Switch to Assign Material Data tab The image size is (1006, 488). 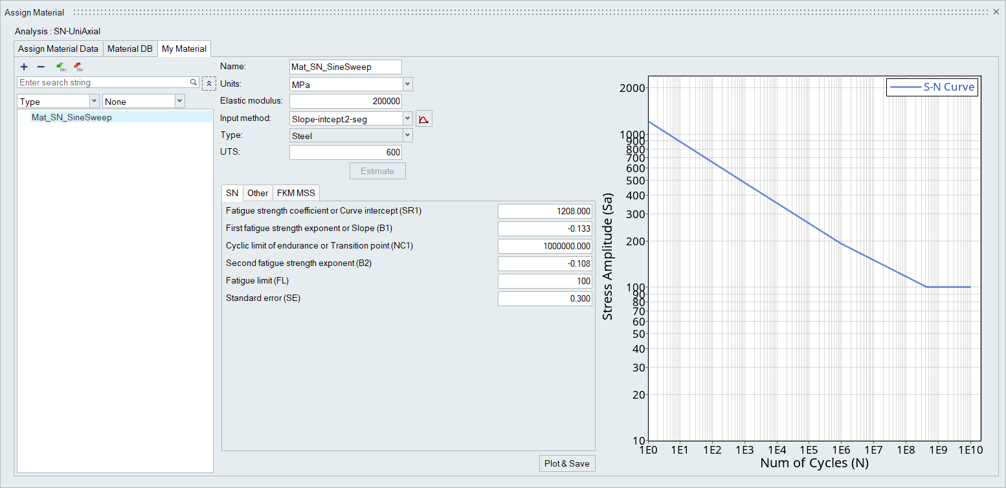coord(58,49)
